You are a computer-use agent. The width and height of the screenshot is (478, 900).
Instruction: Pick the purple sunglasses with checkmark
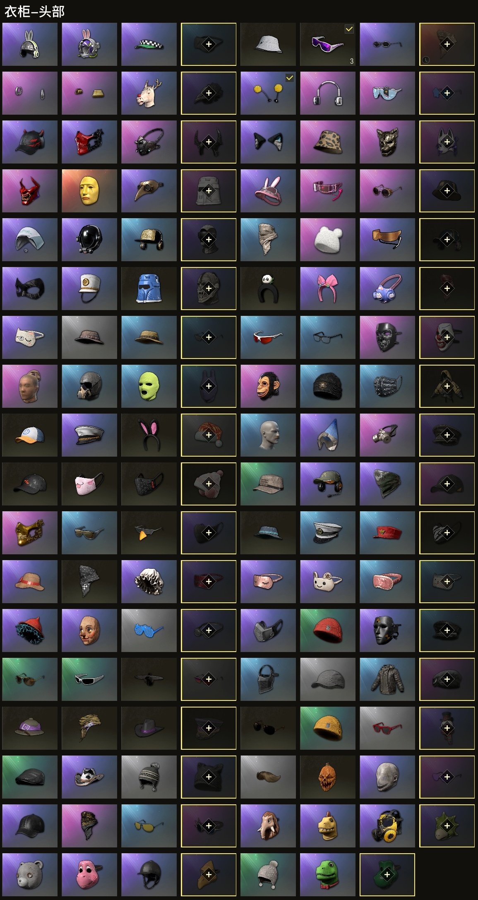328,44
